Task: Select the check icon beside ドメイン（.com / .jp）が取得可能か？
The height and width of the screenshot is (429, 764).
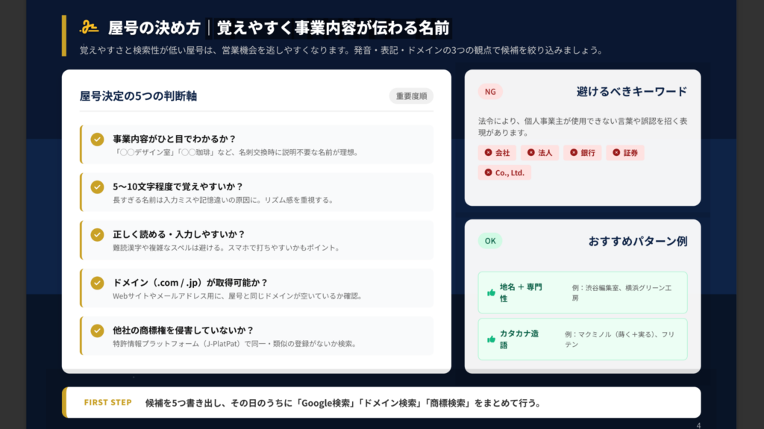Action: pos(97,283)
